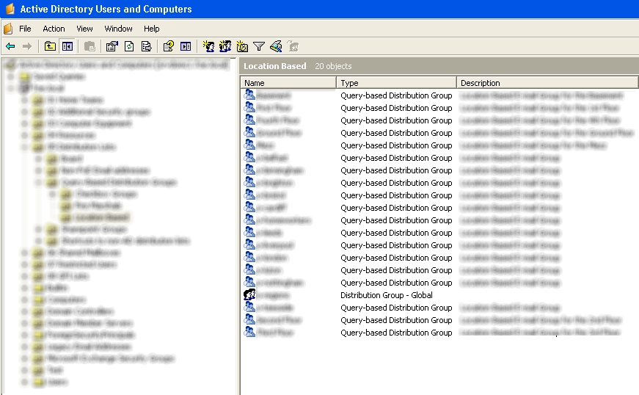Screen dimensions: 639x395
Task: Refresh the view using toolbar icon
Action: tap(129, 46)
